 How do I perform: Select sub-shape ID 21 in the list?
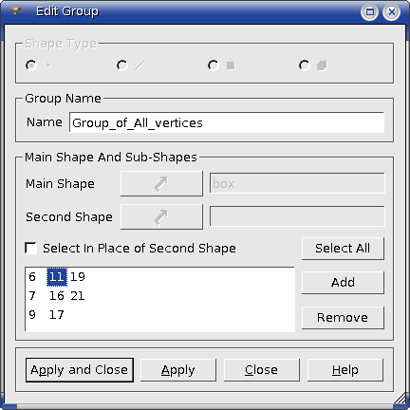pyautogui.click(x=78, y=296)
